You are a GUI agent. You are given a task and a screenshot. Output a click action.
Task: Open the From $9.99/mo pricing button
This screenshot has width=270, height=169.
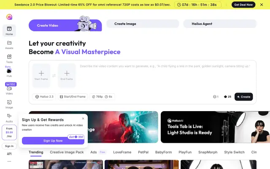[9, 132]
